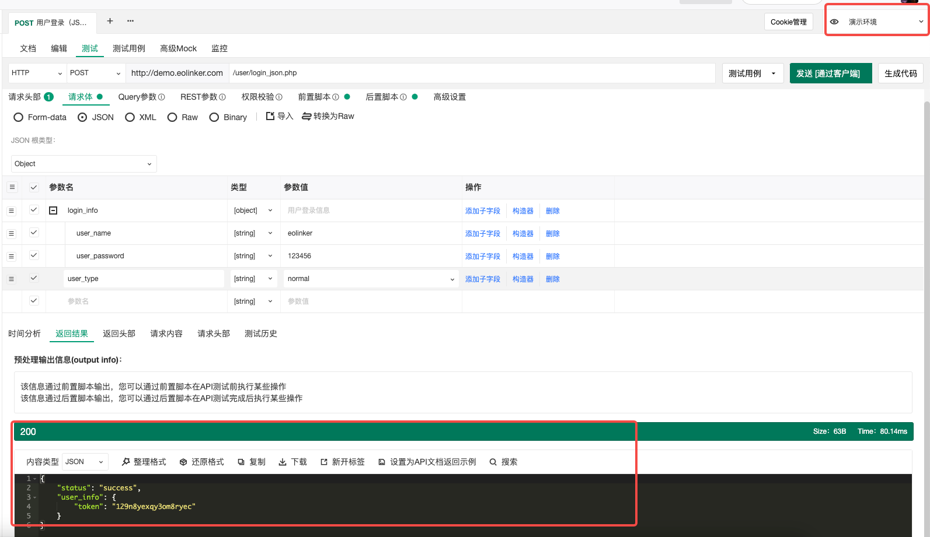Screen dimensions: 930x537
Task: Click 删除 link in user_password row
Action: click(553, 257)
